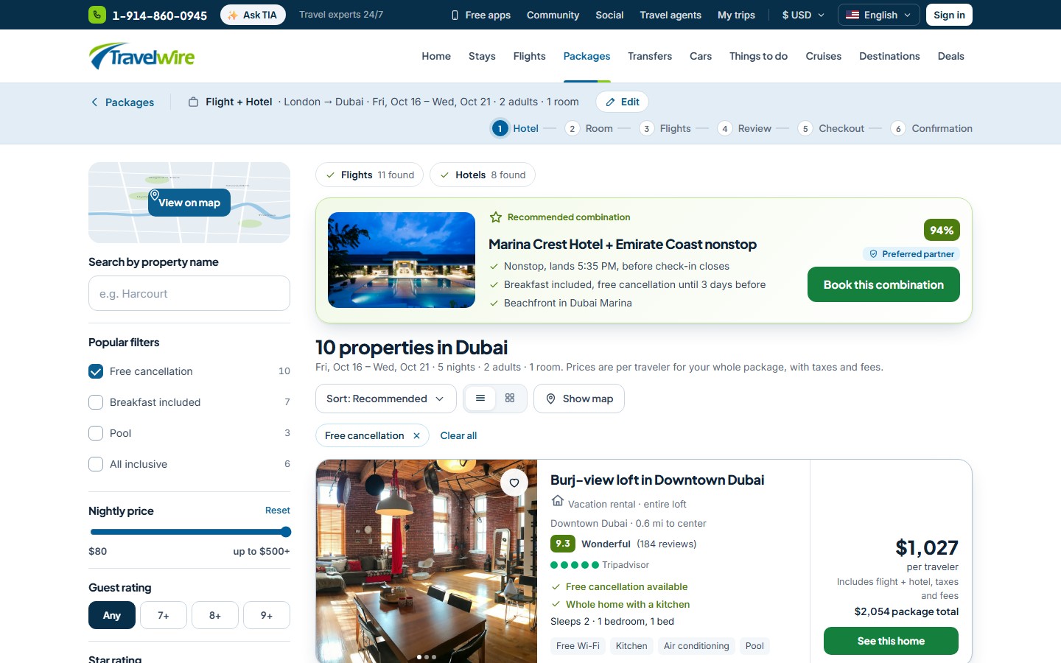1061x663 pixels.
Task: Expand the English language dropdown
Action: (878, 15)
